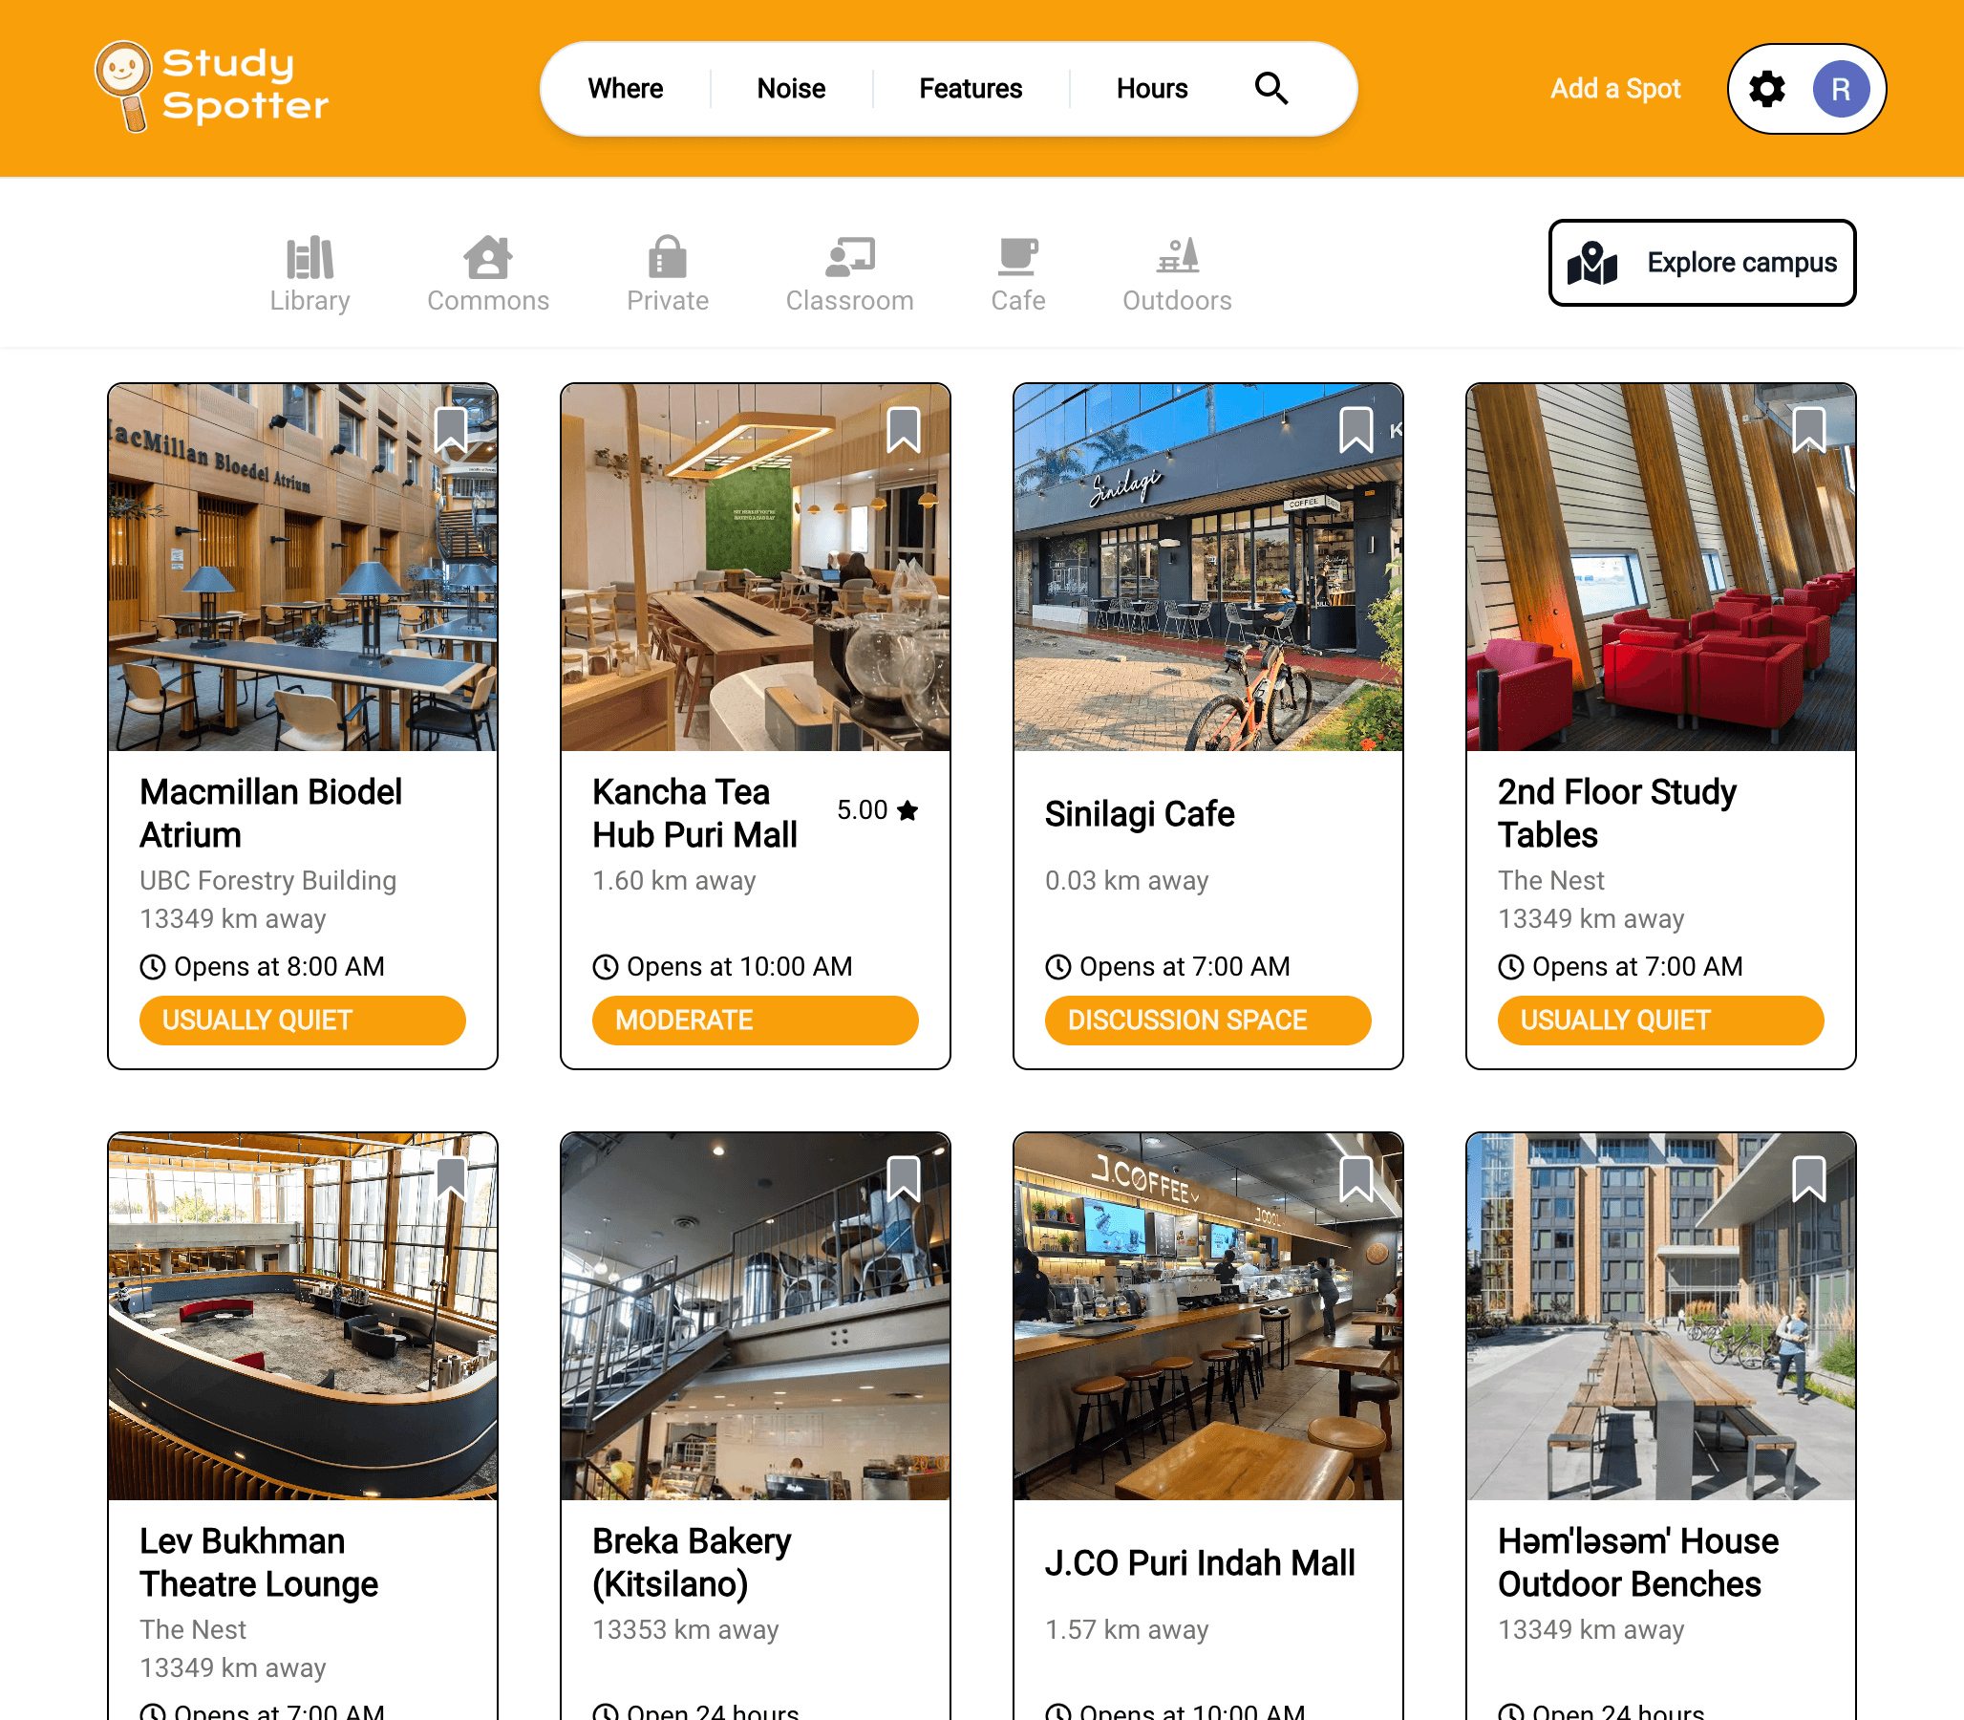Click the clock icon on Kancha Tea Hub card
The height and width of the screenshot is (1720, 1964).
tap(606, 966)
